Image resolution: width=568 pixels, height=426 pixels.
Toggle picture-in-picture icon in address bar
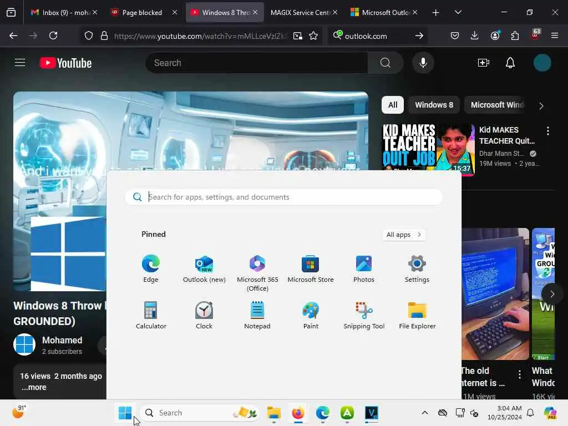[x=298, y=36]
